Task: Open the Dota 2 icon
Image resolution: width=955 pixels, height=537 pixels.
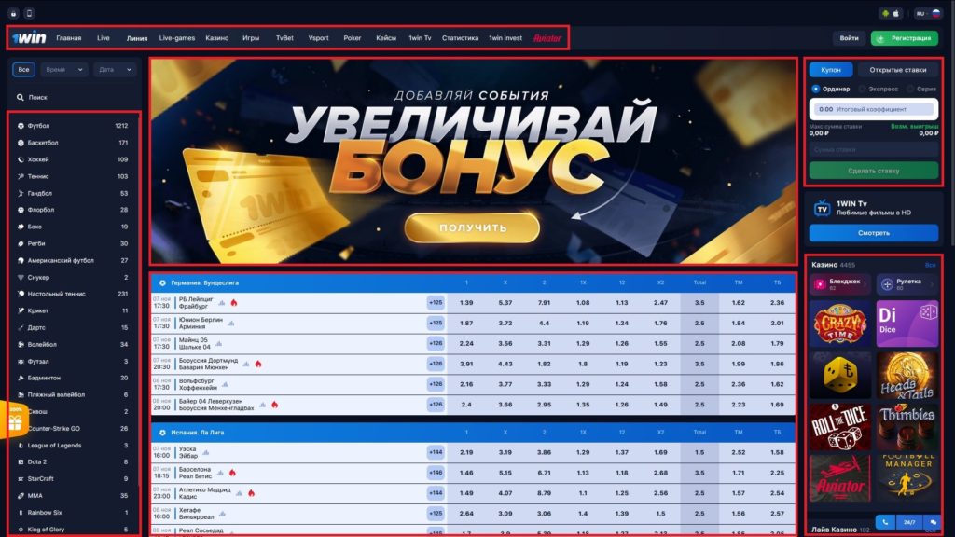Action: coord(21,462)
